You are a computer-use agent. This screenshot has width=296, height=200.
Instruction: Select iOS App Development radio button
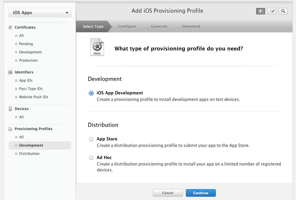tap(91, 93)
